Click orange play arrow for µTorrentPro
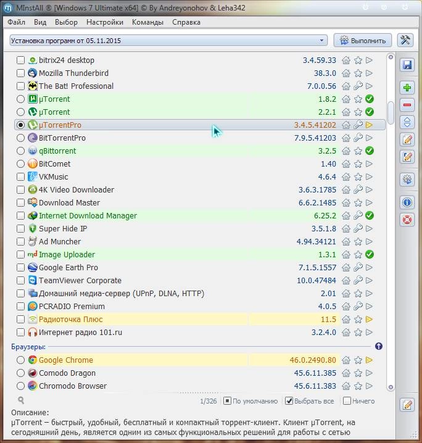This screenshot has height=443, width=422. (x=369, y=125)
